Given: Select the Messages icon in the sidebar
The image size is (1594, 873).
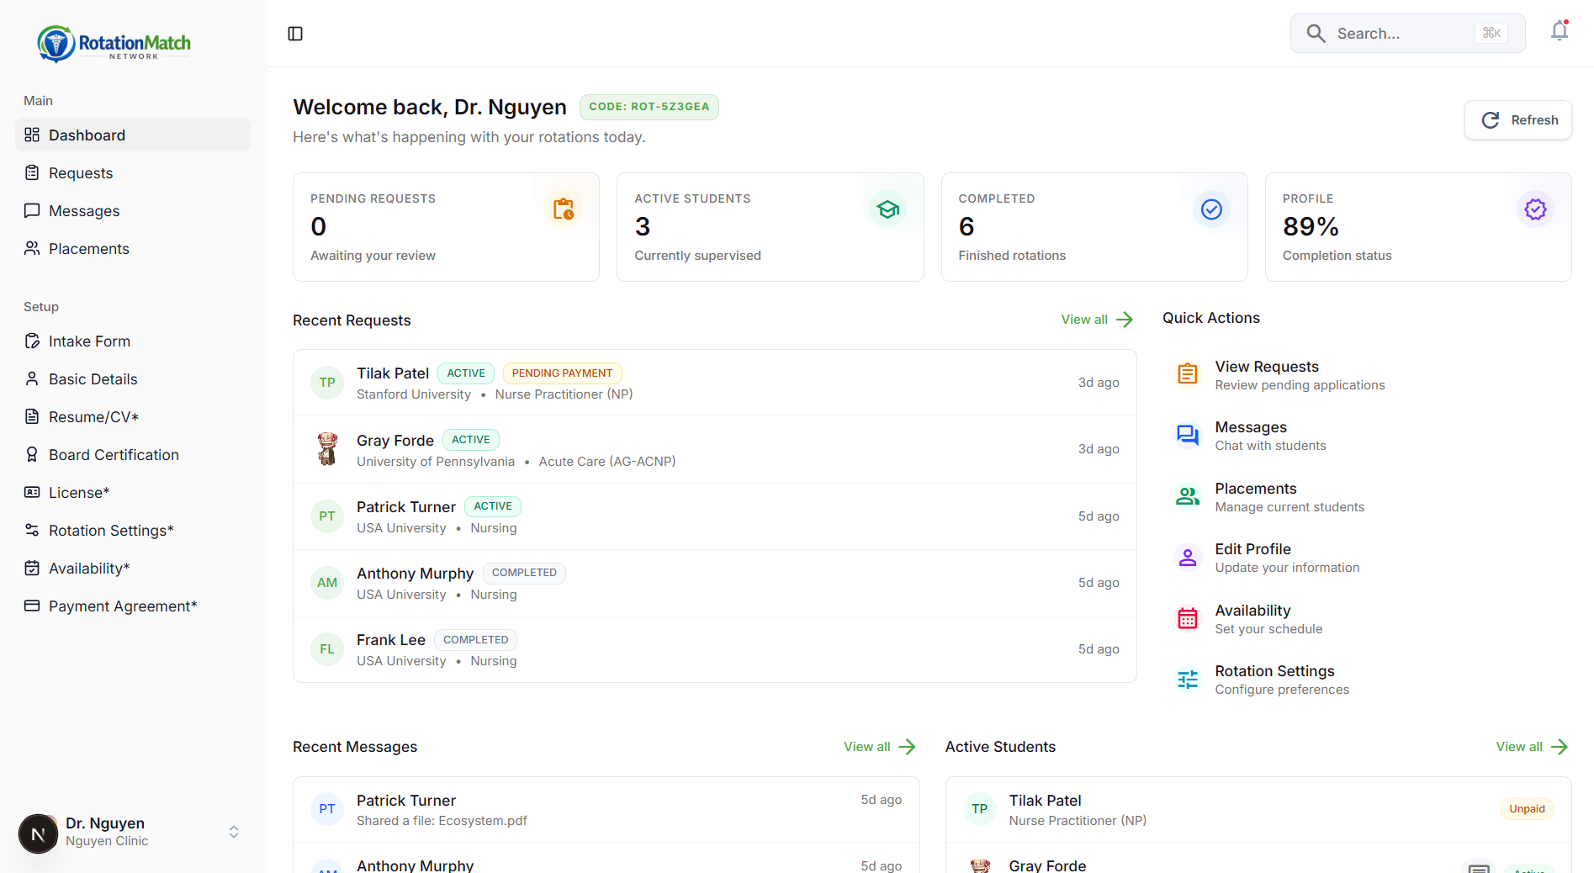Looking at the screenshot, I should click(x=31, y=210).
